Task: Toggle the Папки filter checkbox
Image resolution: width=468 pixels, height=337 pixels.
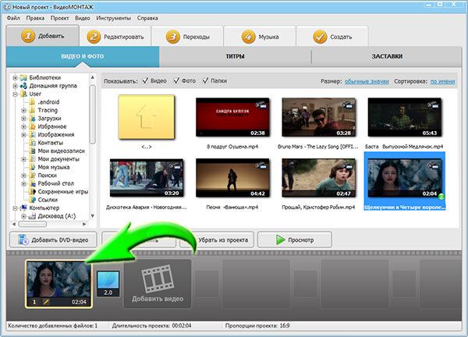Action: click(x=205, y=80)
